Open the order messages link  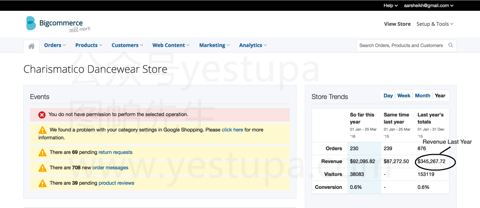(x=110, y=168)
